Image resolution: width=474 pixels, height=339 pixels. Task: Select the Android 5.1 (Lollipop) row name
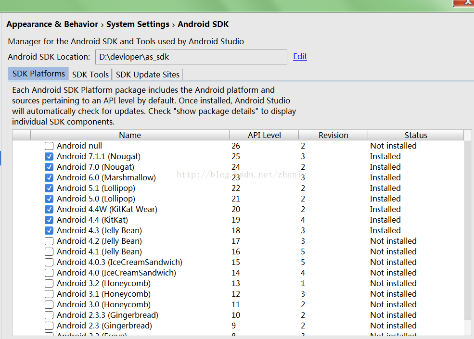tap(96, 188)
